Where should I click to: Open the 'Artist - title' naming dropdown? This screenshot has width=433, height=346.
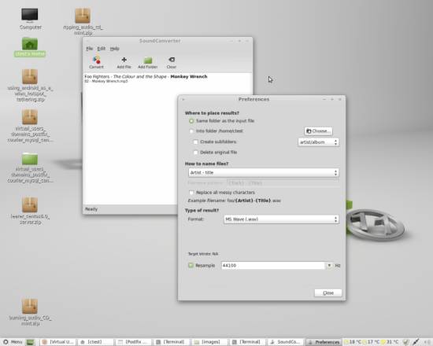click(264, 173)
